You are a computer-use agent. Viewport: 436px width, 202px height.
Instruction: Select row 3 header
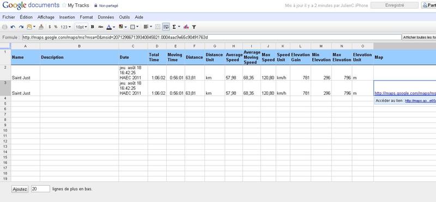[x=5, y=88]
